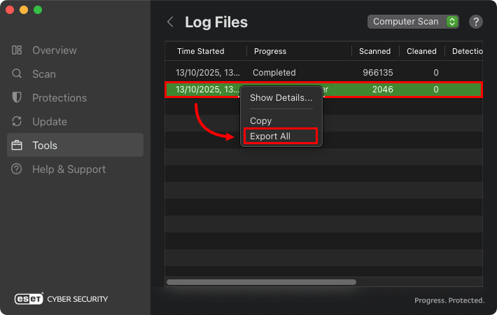
Task: Click the green macOS zoom window button
Action: 38,10
